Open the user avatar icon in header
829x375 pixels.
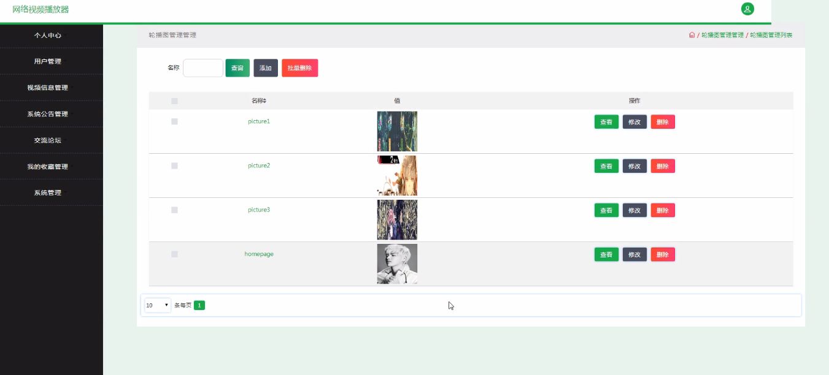[747, 9]
